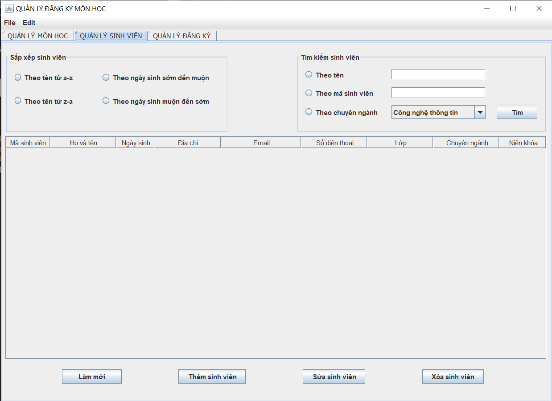
Task: Open the Edit menu
Action: (x=29, y=23)
